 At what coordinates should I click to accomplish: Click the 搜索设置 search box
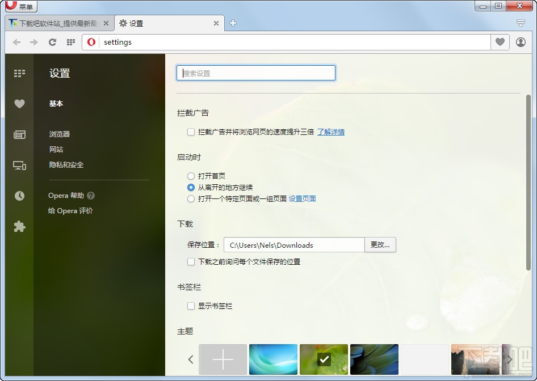255,73
